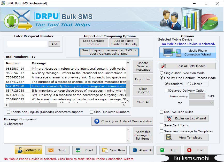Choose the Classic mode radio button

(189, 84)
